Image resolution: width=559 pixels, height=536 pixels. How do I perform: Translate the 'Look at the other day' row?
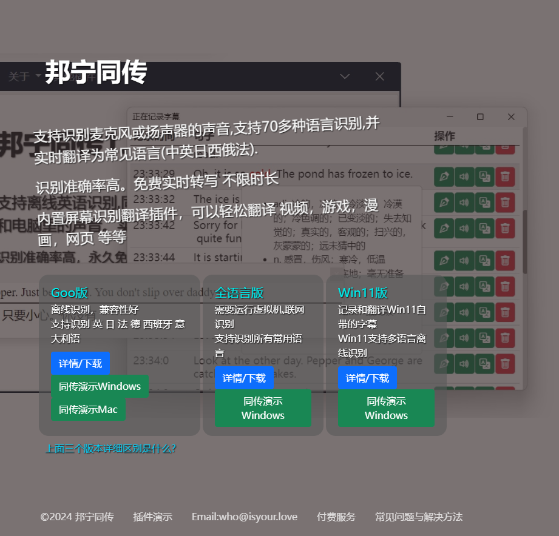click(x=484, y=364)
